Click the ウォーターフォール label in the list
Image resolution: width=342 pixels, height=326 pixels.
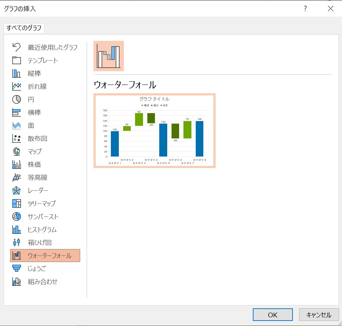point(49,256)
